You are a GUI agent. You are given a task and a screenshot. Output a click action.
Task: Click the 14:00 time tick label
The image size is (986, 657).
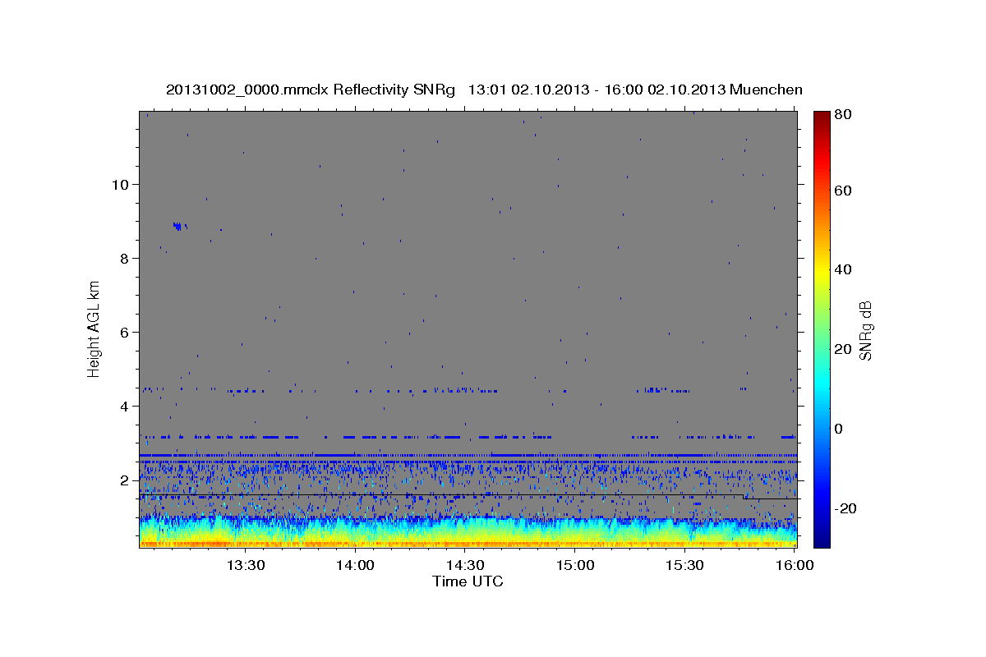click(x=356, y=565)
